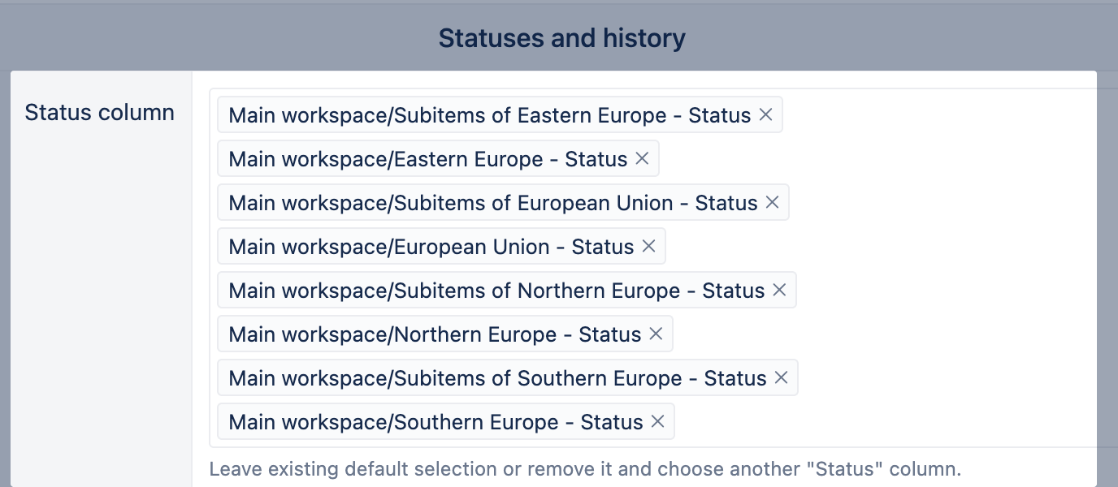The image size is (1118, 487).
Task: Click the Status column field label
Action: tap(100, 113)
